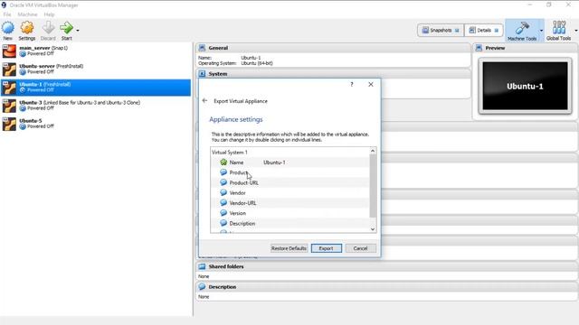This screenshot has width=579, height=325.
Task: Select the Name row with Ubuntu-1 value
Action: pyautogui.click(x=289, y=162)
